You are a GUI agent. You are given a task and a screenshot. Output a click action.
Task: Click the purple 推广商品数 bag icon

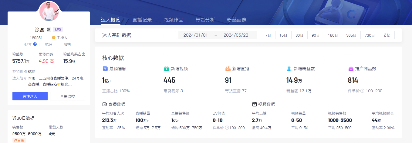351,69
